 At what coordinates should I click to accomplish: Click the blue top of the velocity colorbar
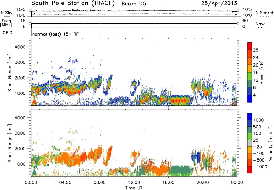click(x=250, y=117)
